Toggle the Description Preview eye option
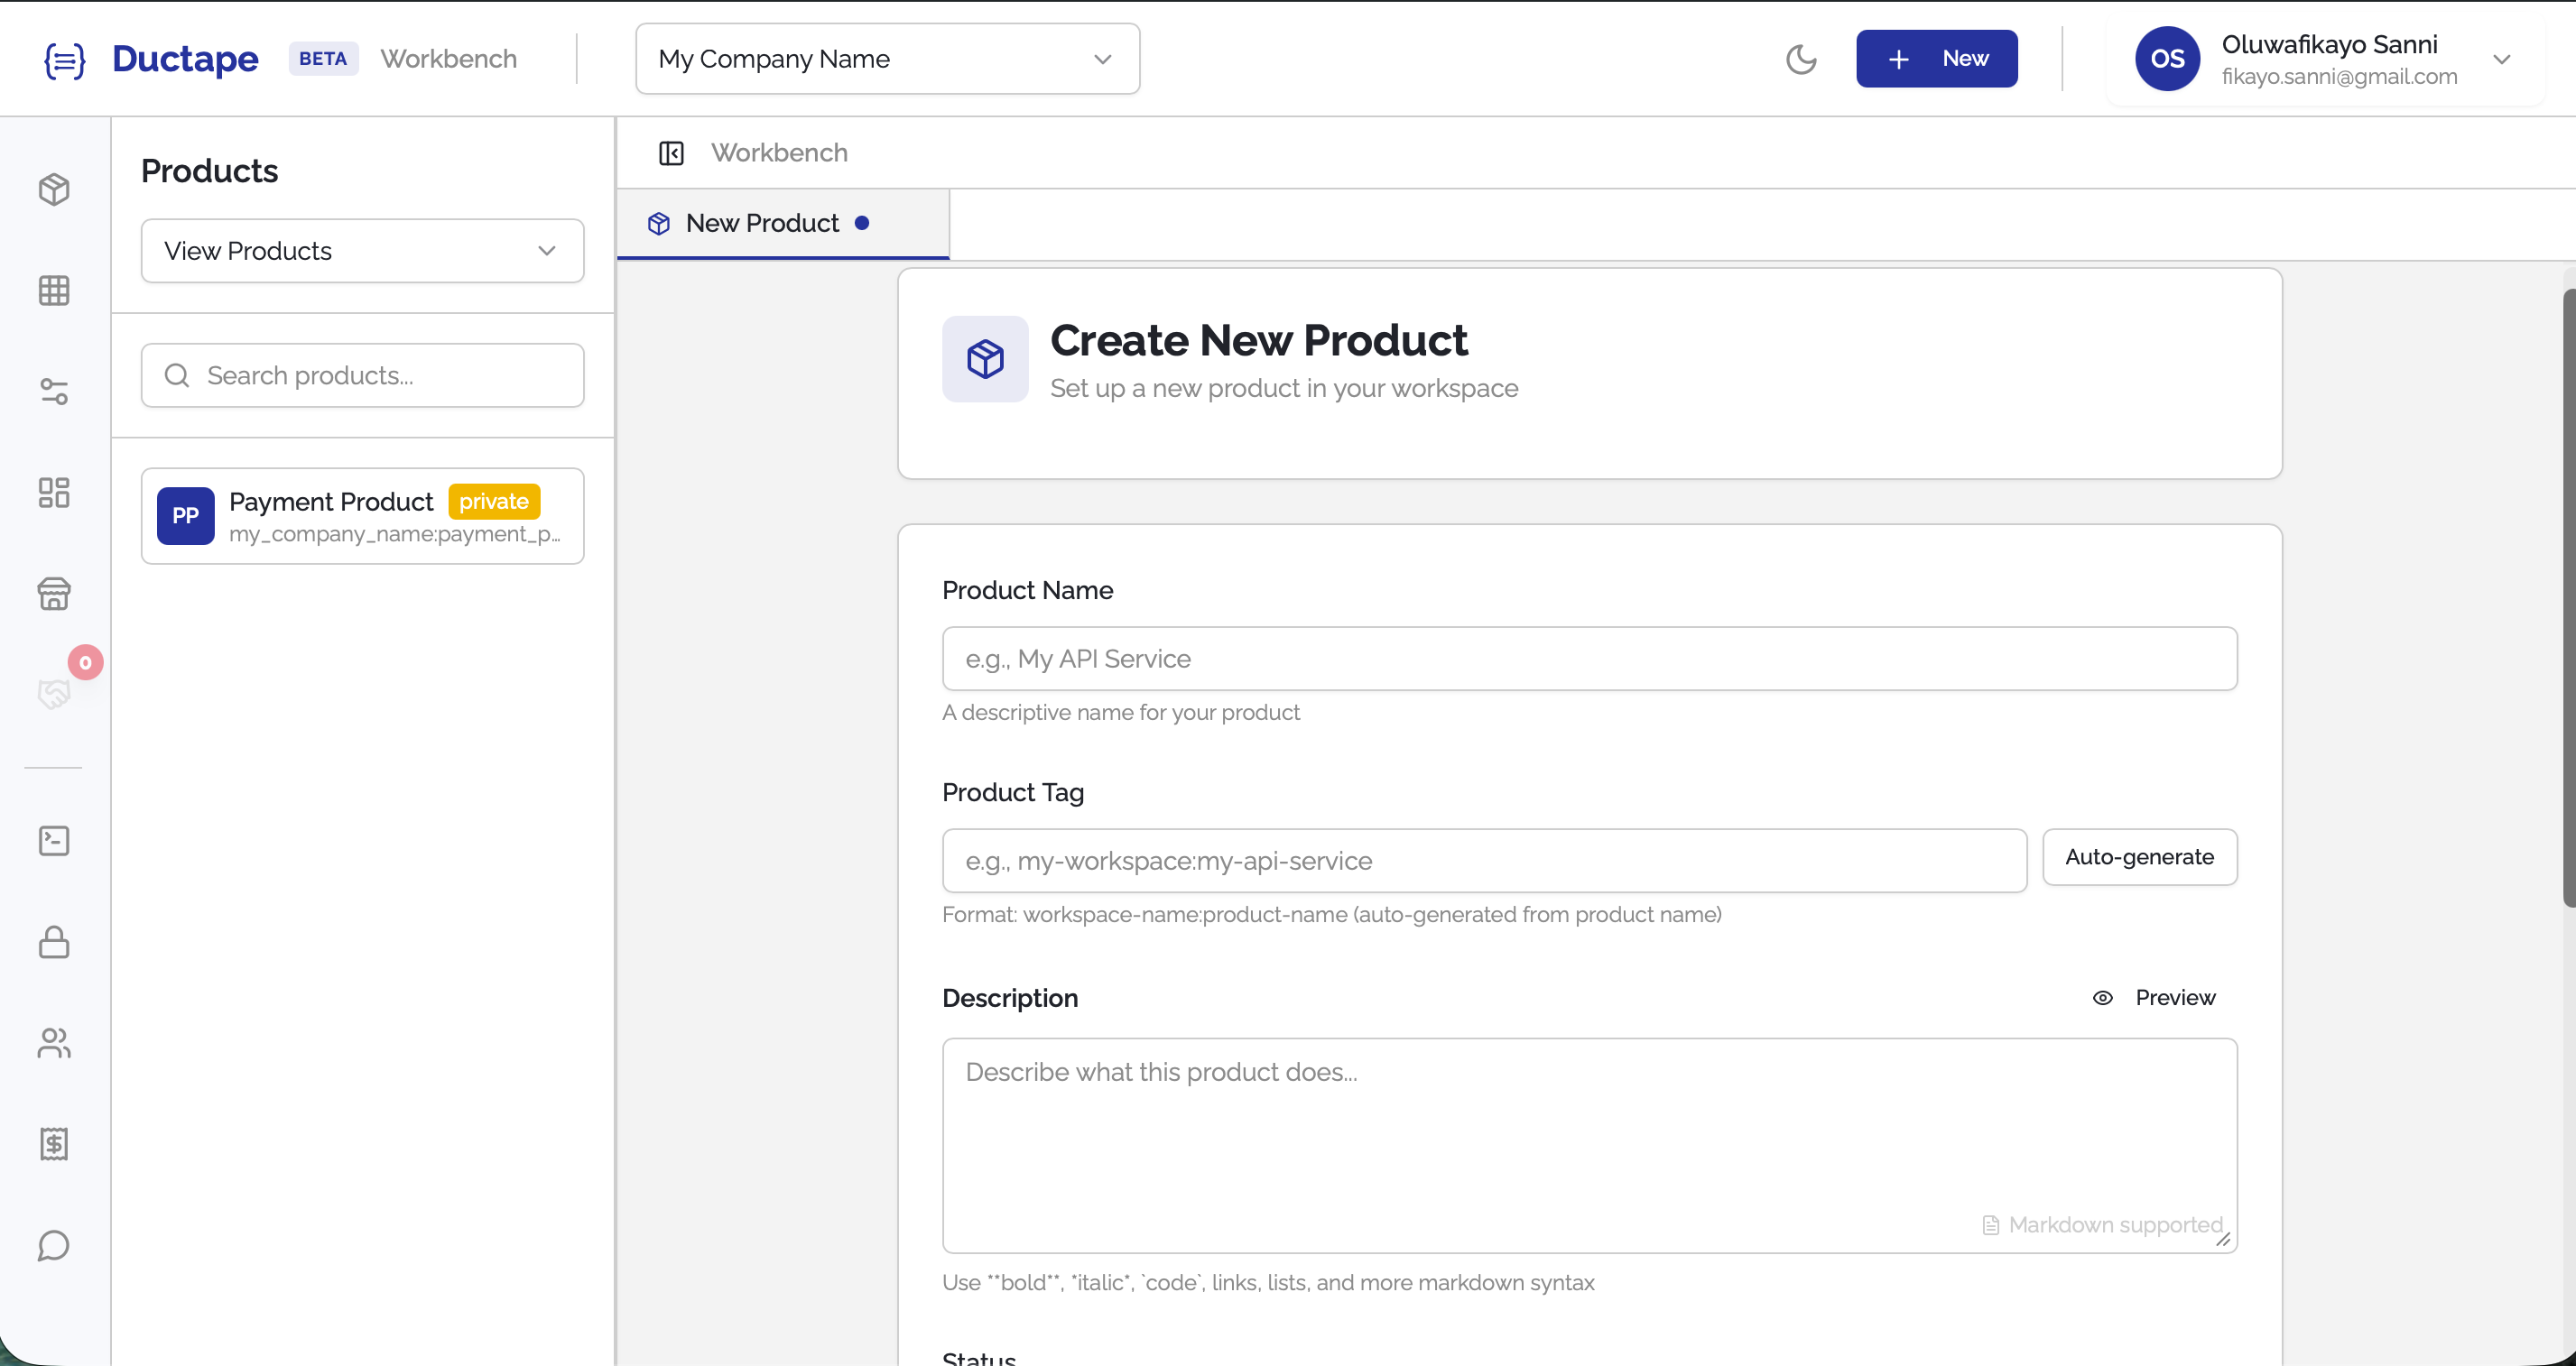This screenshot has height=1366, width=2576. 2155,997
